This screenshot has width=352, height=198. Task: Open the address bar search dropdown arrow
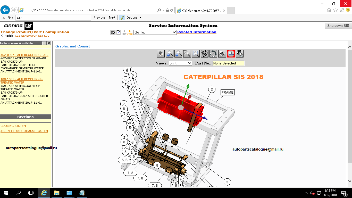tap(163, 10)
